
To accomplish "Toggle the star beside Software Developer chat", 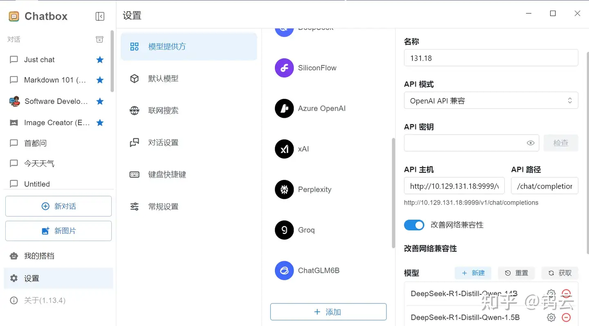I will tap(100, 101).
